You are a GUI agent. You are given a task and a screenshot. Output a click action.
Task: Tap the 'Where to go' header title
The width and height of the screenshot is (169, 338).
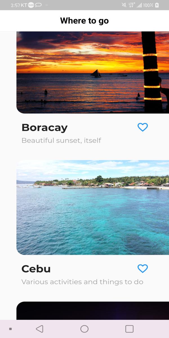pos(84,21)
